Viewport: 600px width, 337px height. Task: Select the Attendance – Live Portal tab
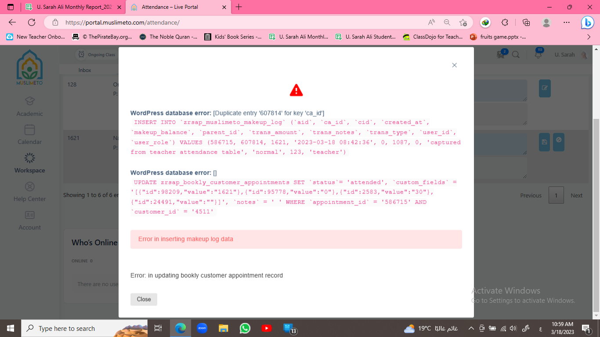178,7
